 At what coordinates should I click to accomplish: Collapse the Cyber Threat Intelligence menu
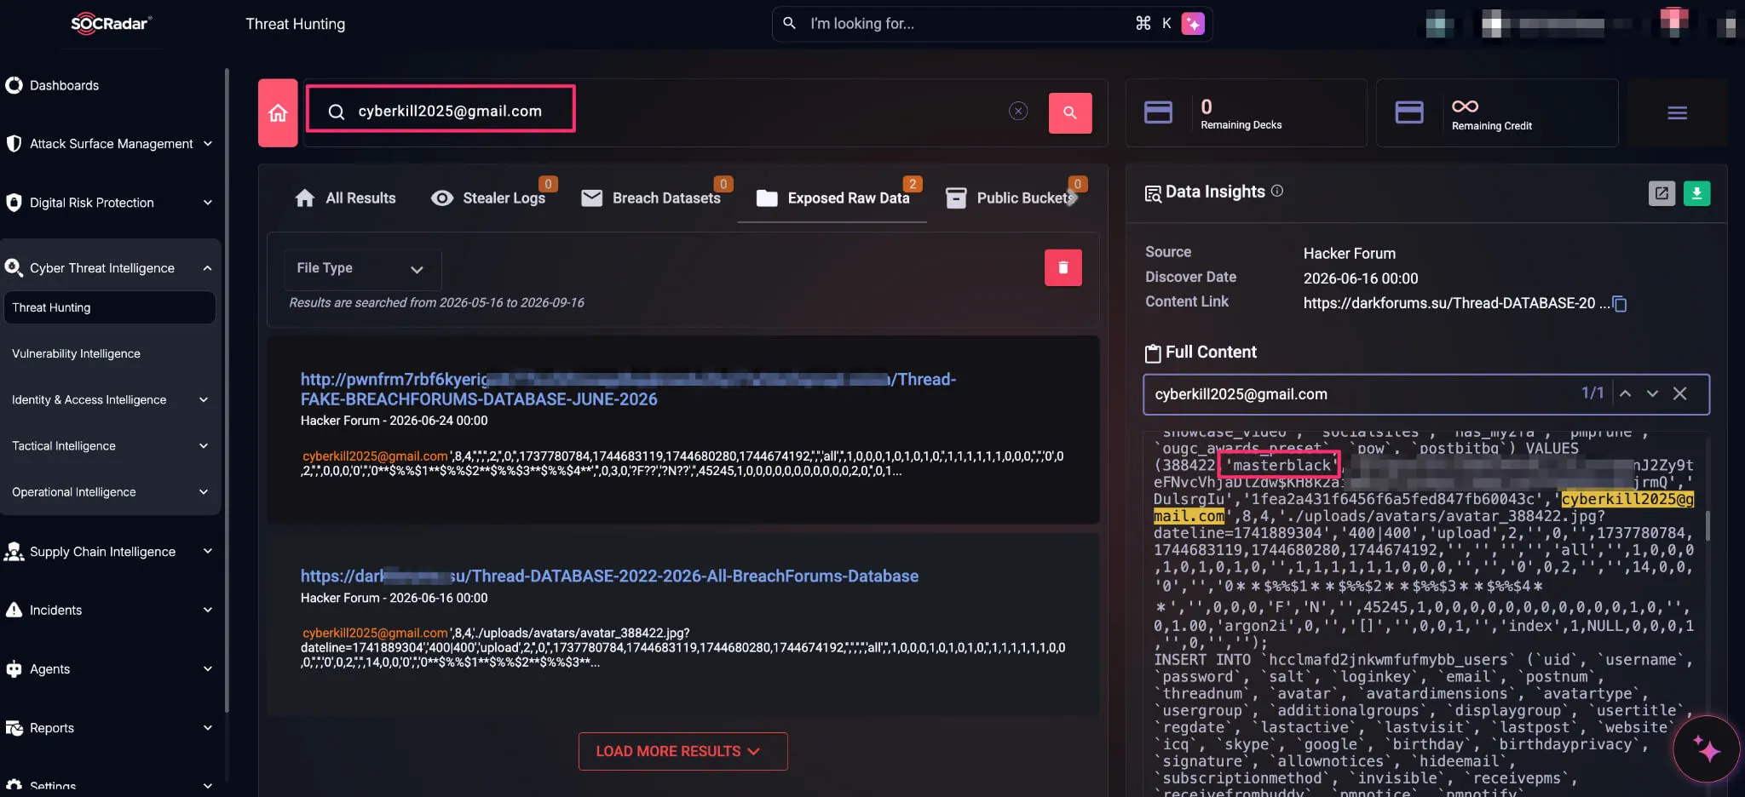coord(109,268)
